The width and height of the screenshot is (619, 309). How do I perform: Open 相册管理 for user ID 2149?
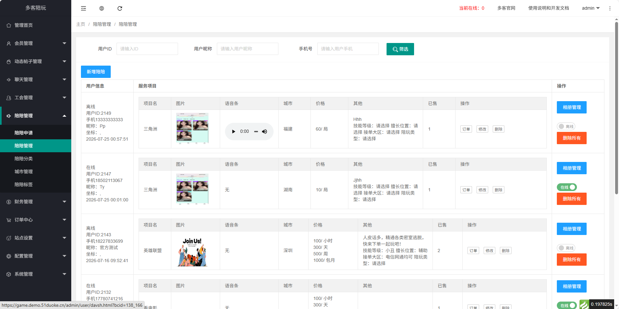pos(572,107)
